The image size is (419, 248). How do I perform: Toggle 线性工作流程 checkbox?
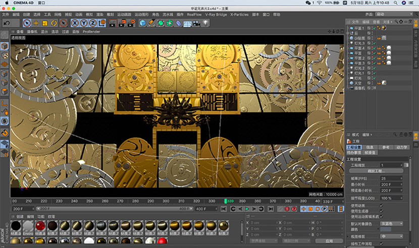[382, 243]
